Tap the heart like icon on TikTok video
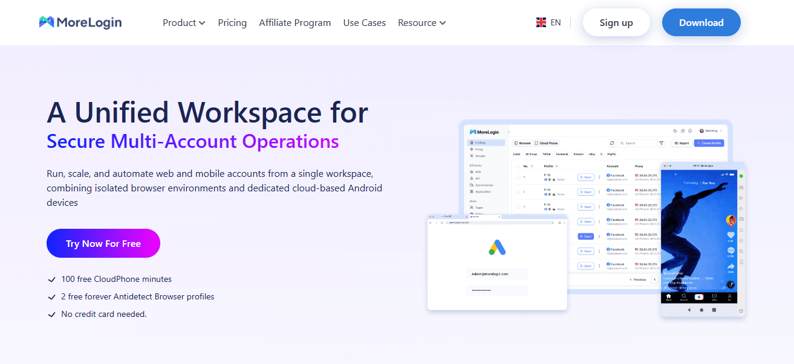 click(731, 234)
